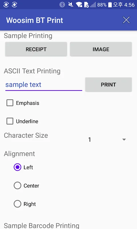The width and height of the screenshot is (137, 229).
Task: Tap the SIM card error status icon
Action: (x=86, y=5)
